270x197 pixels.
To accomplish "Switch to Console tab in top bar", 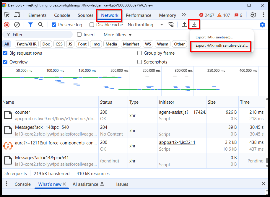I will click(x=62, y=15).
